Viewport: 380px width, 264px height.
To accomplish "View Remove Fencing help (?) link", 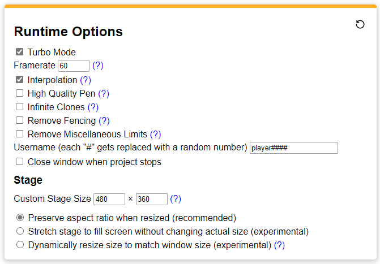I will (x=104, y=120).
